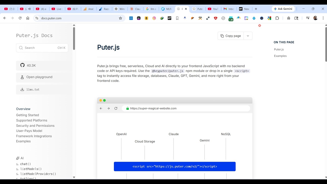Open Supported Platforms page
The image size is (327, 184).
tap(32, 120)
